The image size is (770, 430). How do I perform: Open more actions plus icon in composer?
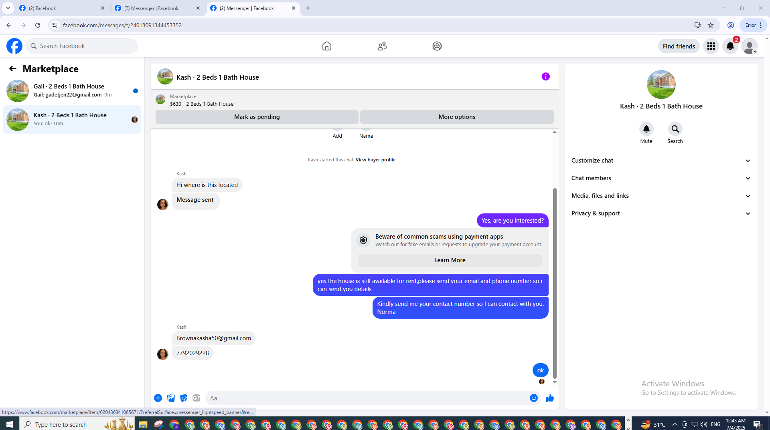pos(158,398)
